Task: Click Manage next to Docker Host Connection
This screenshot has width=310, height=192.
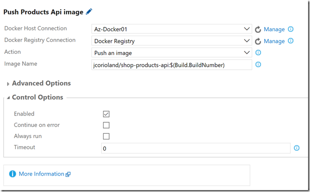Action: pos(274,29)
